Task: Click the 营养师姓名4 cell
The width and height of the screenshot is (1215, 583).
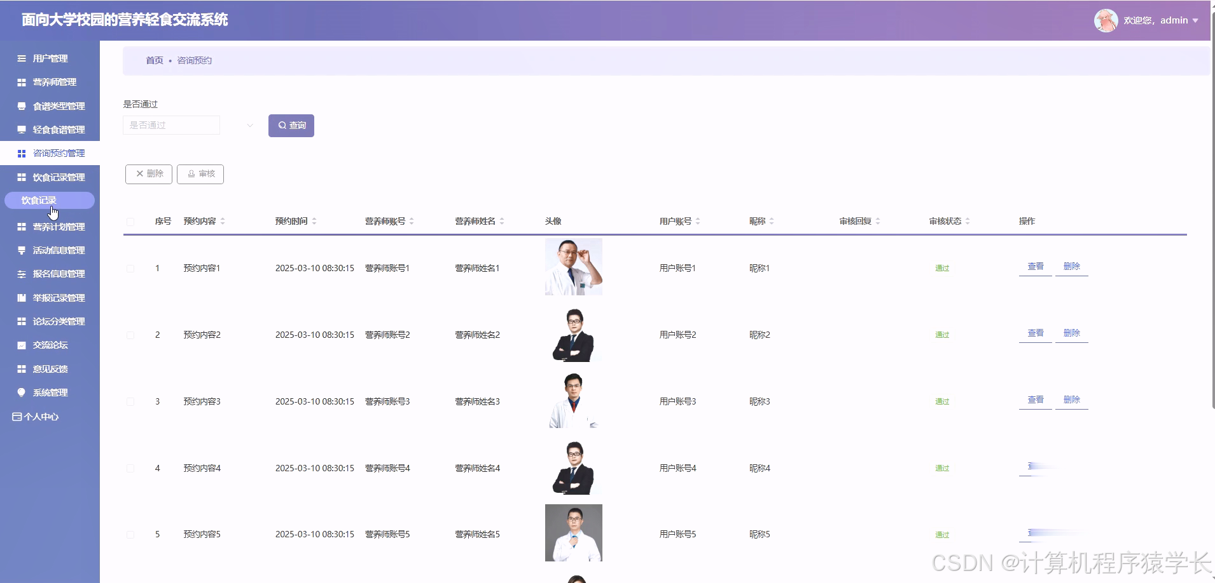Action: click(x=478, y=468)
